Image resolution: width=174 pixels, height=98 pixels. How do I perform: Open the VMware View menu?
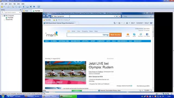(10, 4)
